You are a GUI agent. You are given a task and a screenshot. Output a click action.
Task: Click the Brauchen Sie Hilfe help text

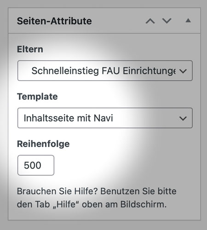[97, 198]
